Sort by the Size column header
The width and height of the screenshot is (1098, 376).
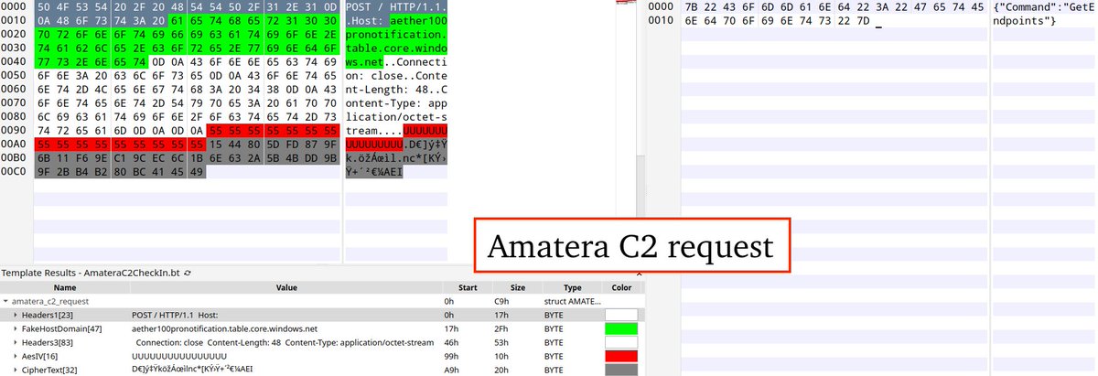pyautogui.click(x=518, y=286)
